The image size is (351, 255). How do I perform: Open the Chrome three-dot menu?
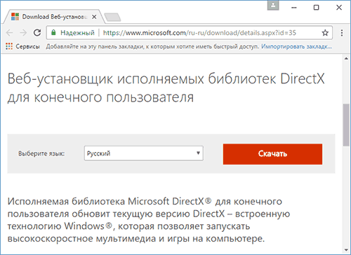pos(342,33)
